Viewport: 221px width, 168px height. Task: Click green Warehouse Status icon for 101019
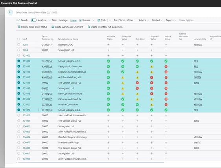pos(123,99)
